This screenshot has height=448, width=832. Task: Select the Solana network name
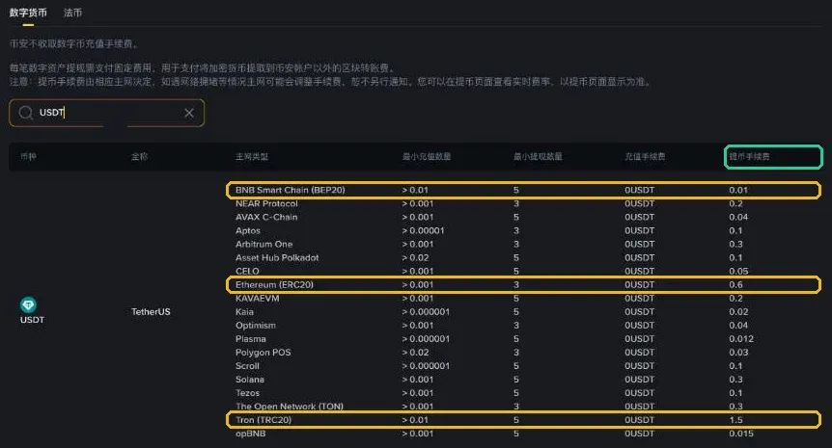[x=249, y=380]
